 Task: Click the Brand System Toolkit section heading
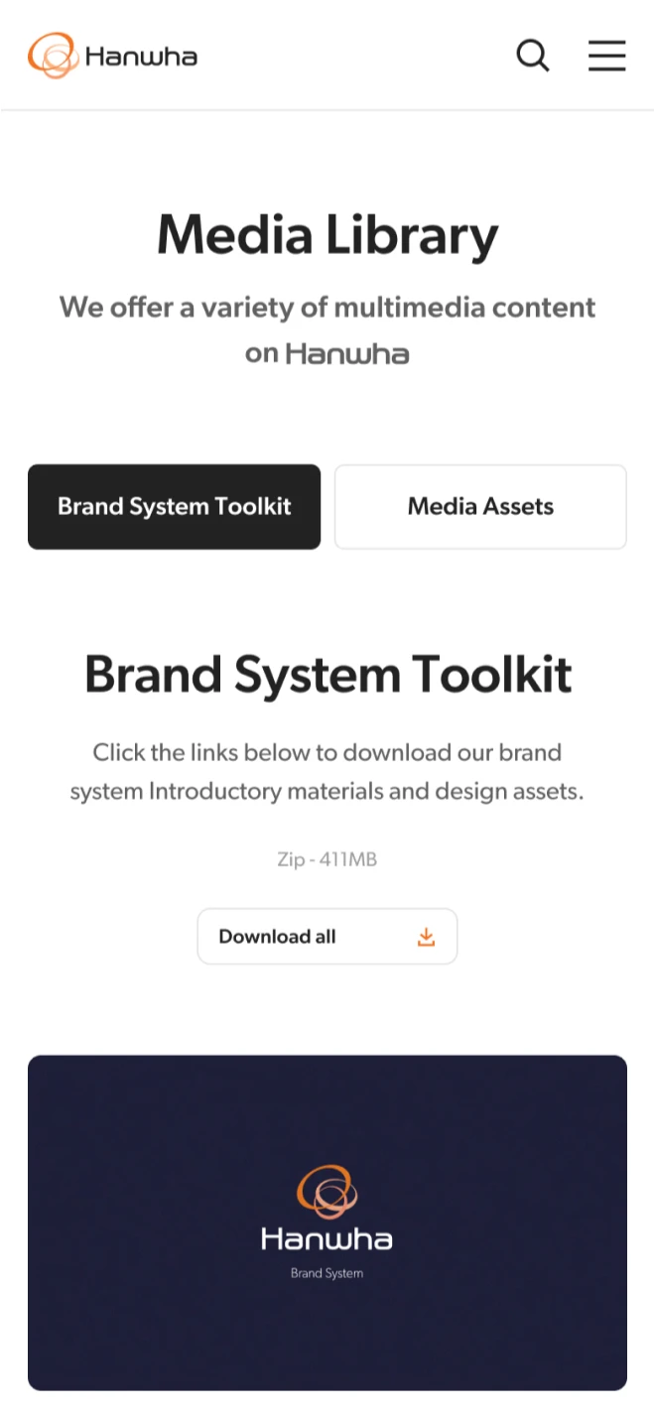click(x=327, y=674)
